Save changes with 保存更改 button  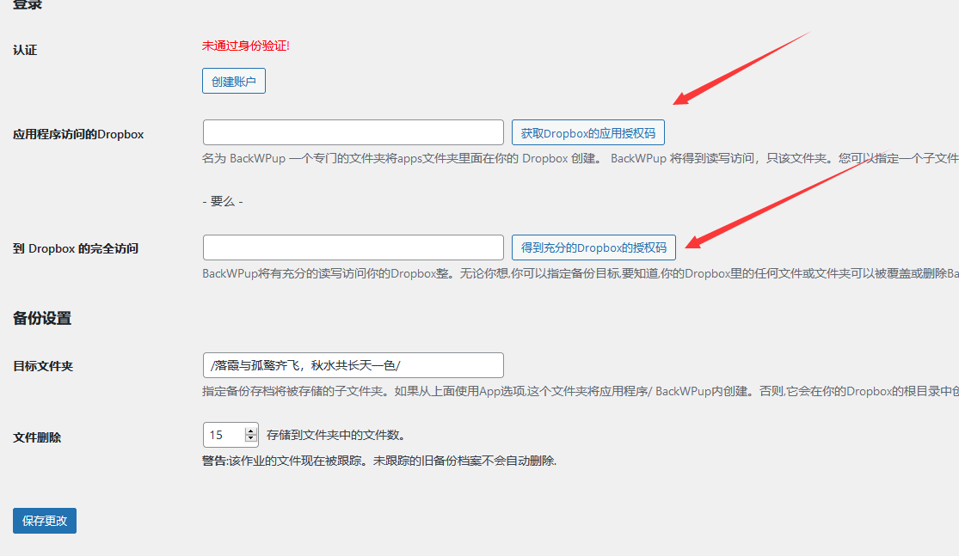coord(45,521)
